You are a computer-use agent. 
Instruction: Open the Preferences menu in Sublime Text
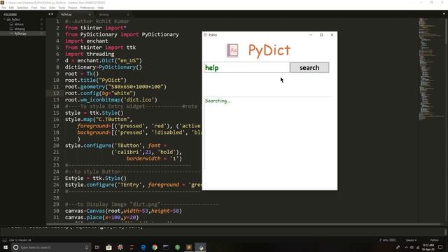pyautogui.click(x=87, y=8)
